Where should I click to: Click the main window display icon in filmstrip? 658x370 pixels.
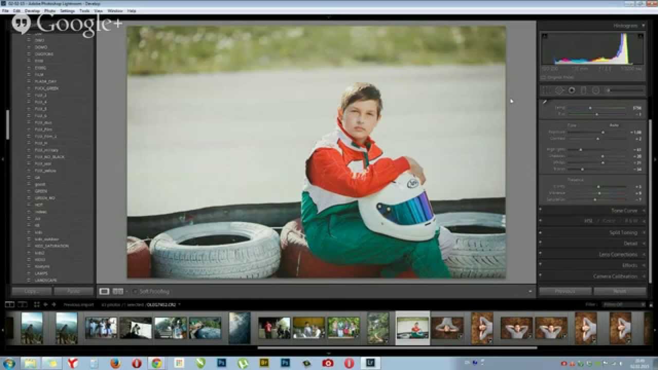(9, 305)
